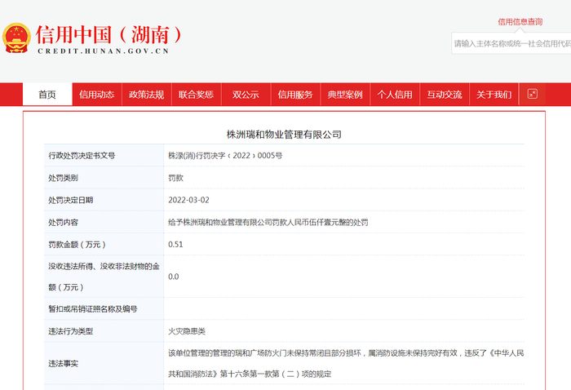Select 联合奖惩 in navigation
571x390 pixels.
(x=196, y=95)
